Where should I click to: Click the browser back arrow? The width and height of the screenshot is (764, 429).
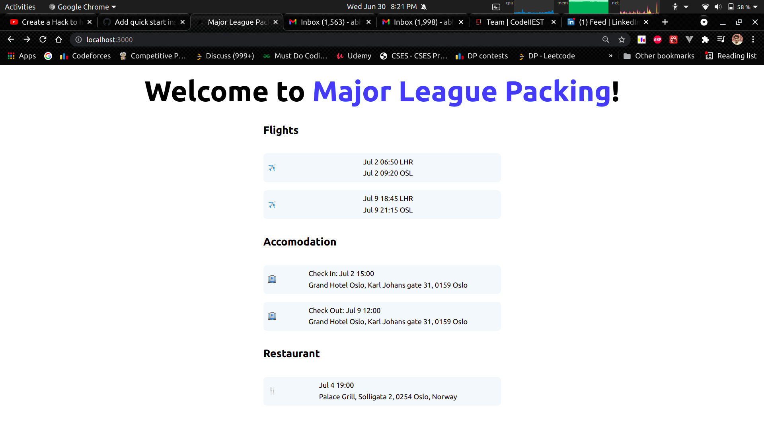coord(11,39)
